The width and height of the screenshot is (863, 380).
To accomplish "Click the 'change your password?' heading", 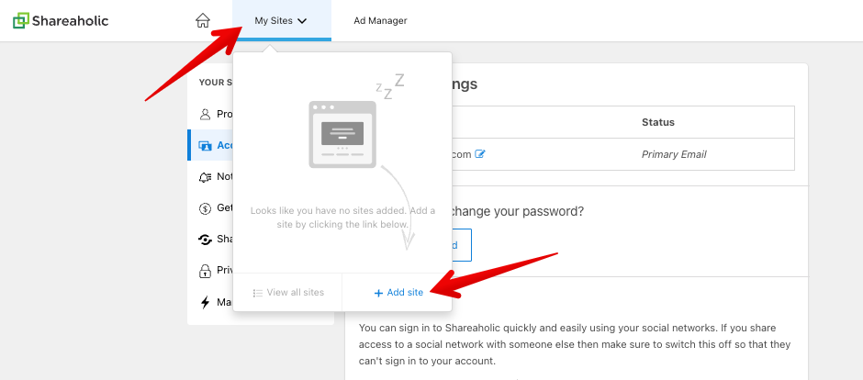I will coord(518,211).
